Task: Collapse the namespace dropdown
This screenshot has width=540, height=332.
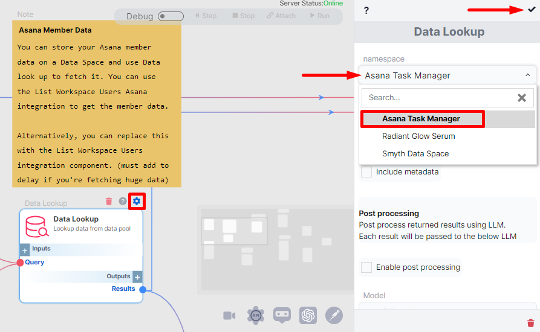Action: pyautogui.click(x=447, y=75)
